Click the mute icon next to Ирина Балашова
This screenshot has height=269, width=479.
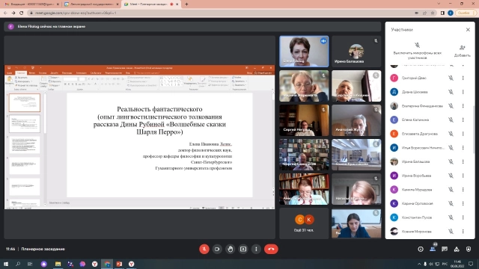451,161
